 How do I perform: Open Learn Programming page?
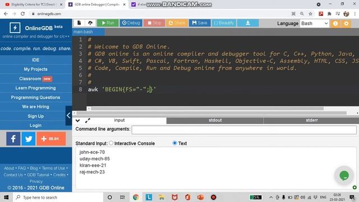36,88
